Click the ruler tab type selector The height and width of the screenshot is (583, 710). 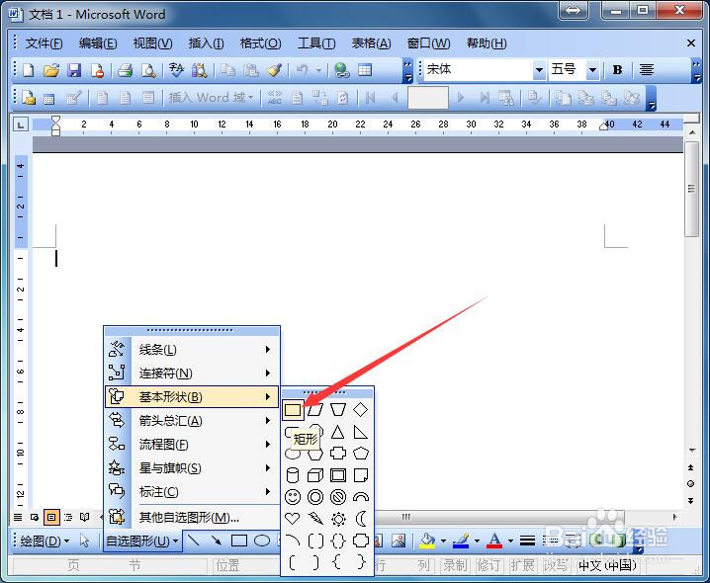pos(21,125)
